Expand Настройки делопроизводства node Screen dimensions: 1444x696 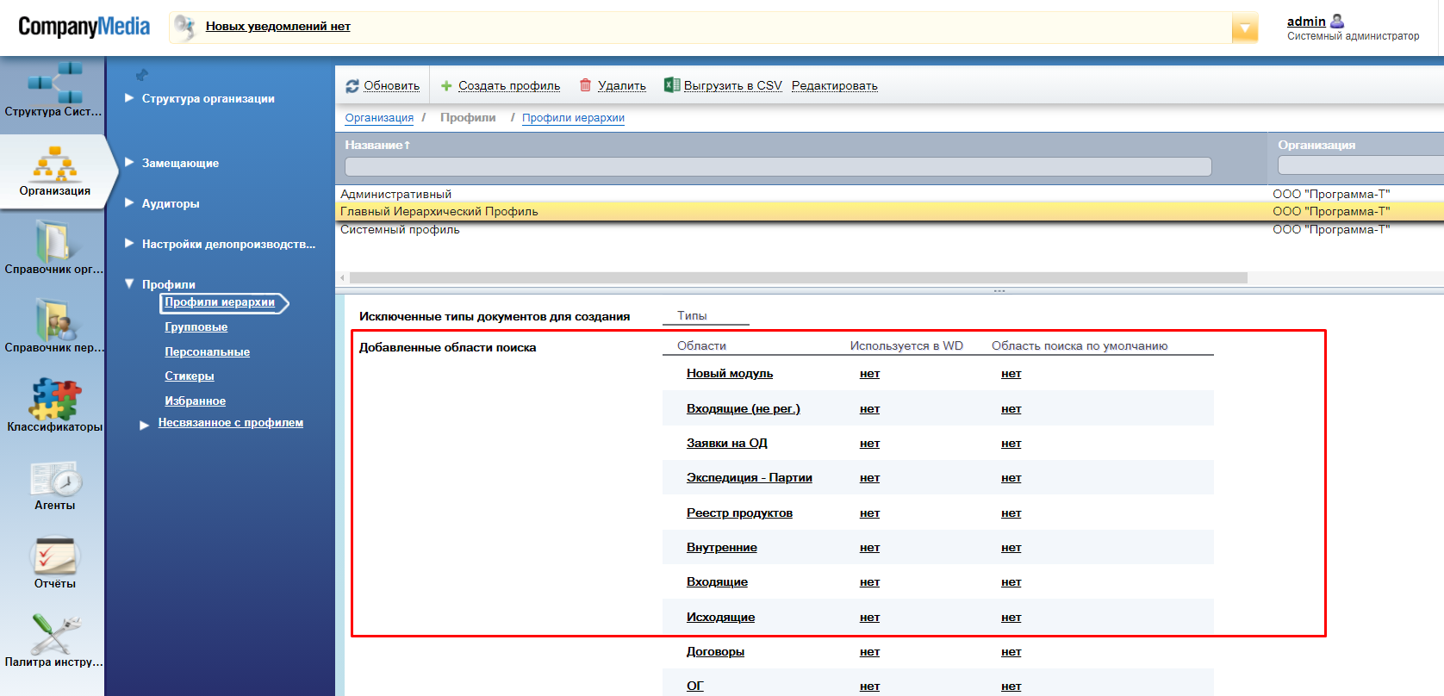[x=129, y=243]
